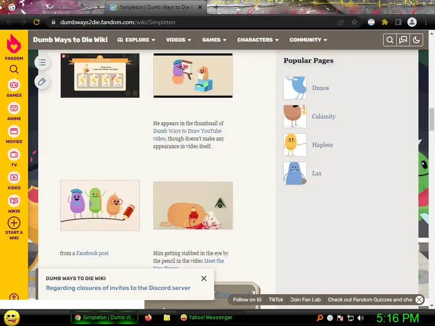Click the share page icon in address bar
435x326 pixels.
tap(340, 22)
